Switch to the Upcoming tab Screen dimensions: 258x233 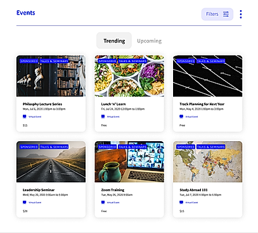tap(149, 41)
